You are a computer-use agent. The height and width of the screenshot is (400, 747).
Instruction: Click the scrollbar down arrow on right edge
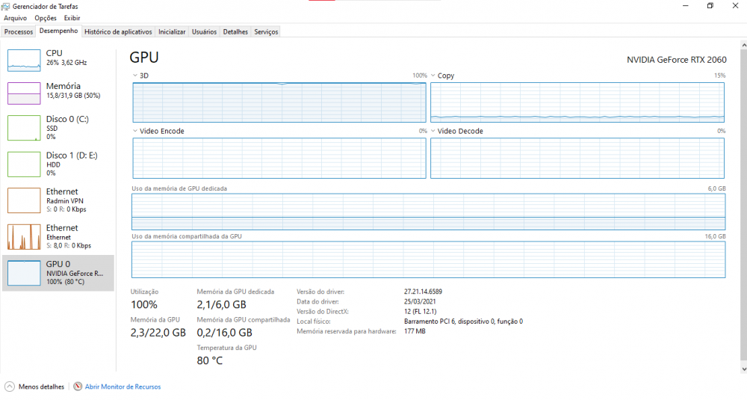pos(743,369)
